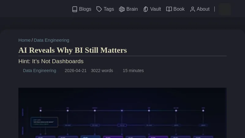This screenshot has height=138, width=245.
Task: Open Data Engineering in the breadcrumb
Action: coord(51,40)
